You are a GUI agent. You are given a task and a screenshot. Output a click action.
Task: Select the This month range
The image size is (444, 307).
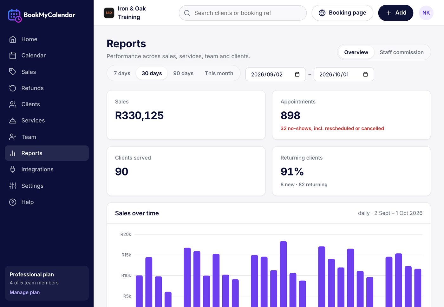pyautogui.click(x=219, y=73)
